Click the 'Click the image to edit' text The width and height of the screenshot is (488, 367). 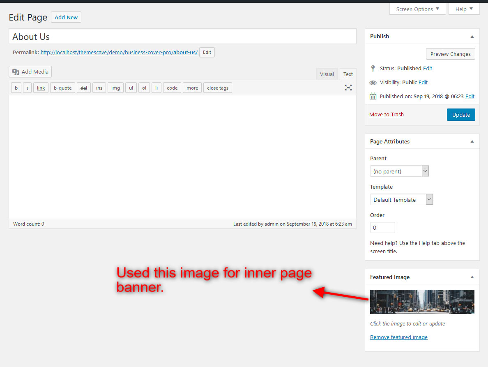[x=407, y=323]
